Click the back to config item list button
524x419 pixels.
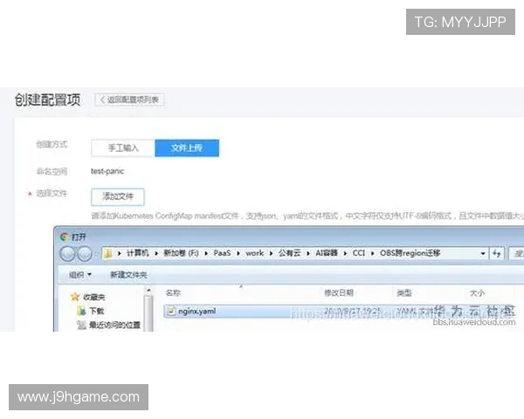(129, 100)
